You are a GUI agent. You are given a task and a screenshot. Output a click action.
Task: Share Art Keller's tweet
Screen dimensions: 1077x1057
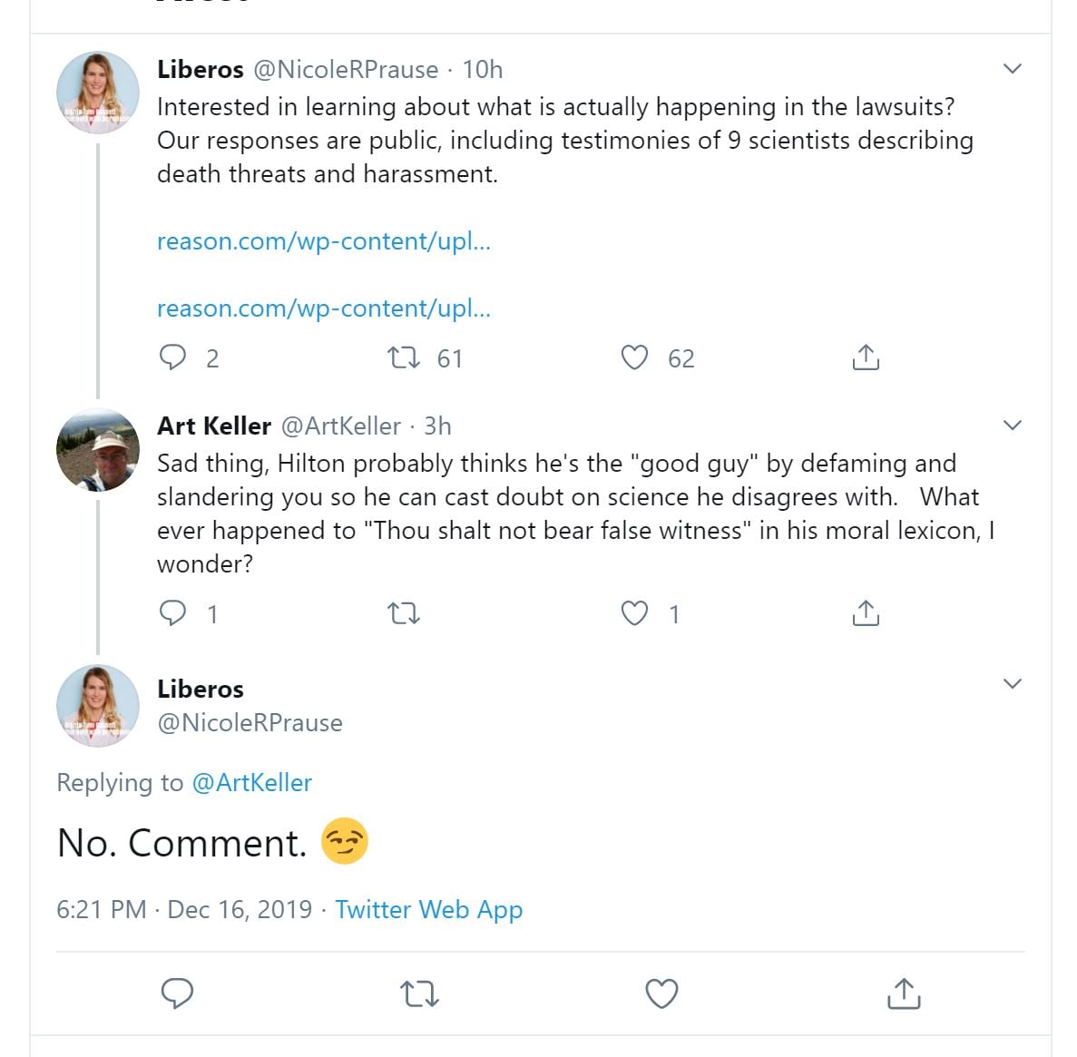click(x=866, y=614)
